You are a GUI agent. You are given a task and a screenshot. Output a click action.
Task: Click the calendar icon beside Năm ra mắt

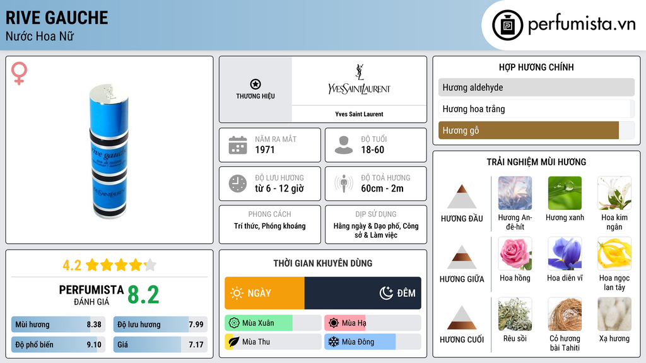click(238, 145)
